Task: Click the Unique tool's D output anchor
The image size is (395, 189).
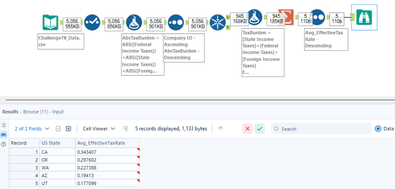Action: tap(228, 27)
